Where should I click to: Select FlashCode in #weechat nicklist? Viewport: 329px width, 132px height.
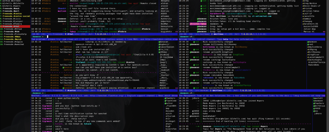pos(170,101)
